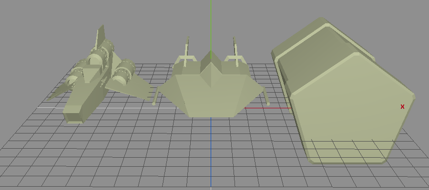Select the center ship's right landing strut
The width and height of the screenshot is (429, 190).
tap(267, 97)
